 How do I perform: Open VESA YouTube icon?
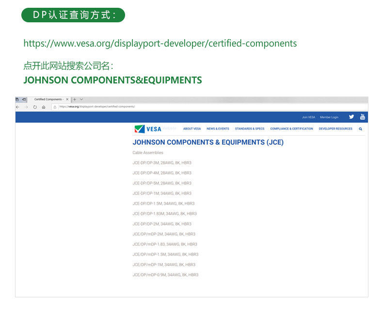click(x=363, y=117)
